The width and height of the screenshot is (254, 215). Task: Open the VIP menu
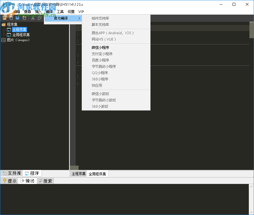point(81,12)
